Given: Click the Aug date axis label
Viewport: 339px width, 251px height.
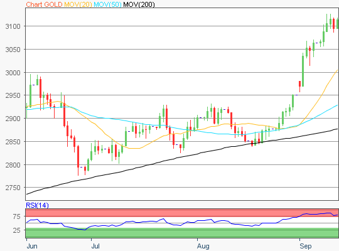Looking at the screenshot, I should tap(203, 246).
